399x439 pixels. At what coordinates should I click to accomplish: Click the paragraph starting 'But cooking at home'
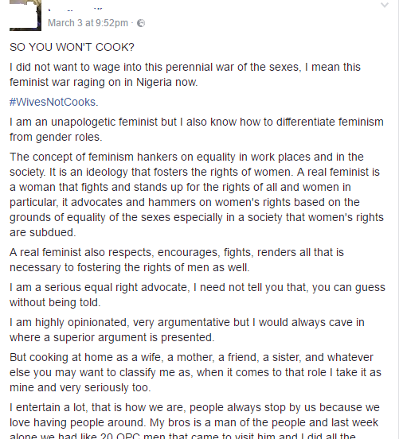(x=195, y=372)
